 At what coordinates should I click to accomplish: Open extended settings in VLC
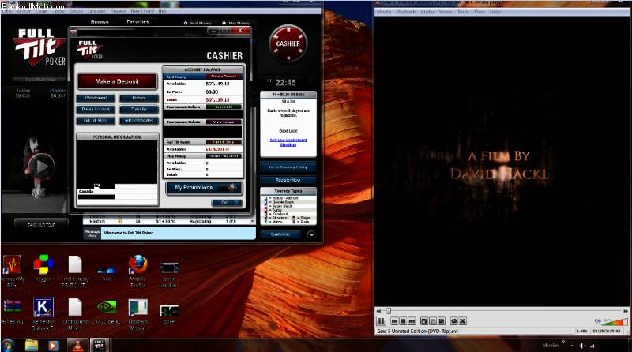click(x=442, y=321)
